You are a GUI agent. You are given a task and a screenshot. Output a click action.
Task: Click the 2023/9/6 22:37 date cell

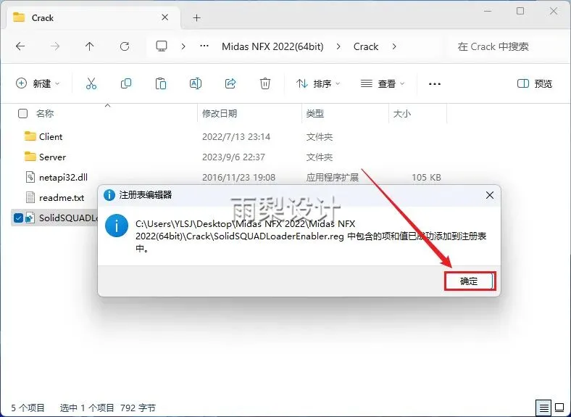233,157
